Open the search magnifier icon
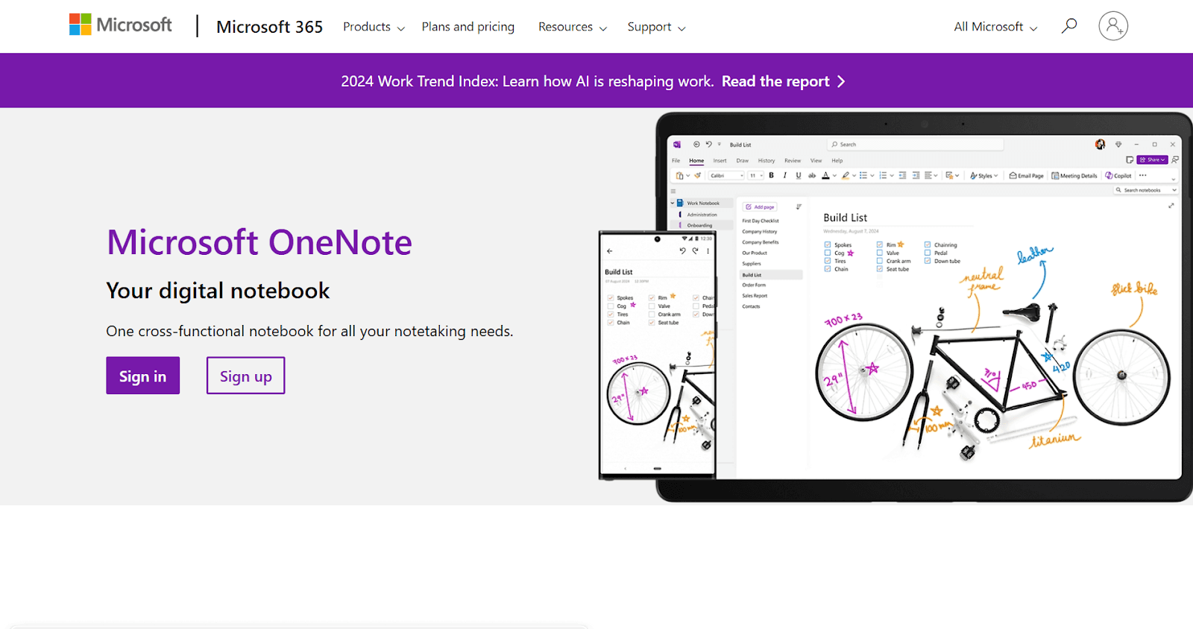 click(1069, 26)
